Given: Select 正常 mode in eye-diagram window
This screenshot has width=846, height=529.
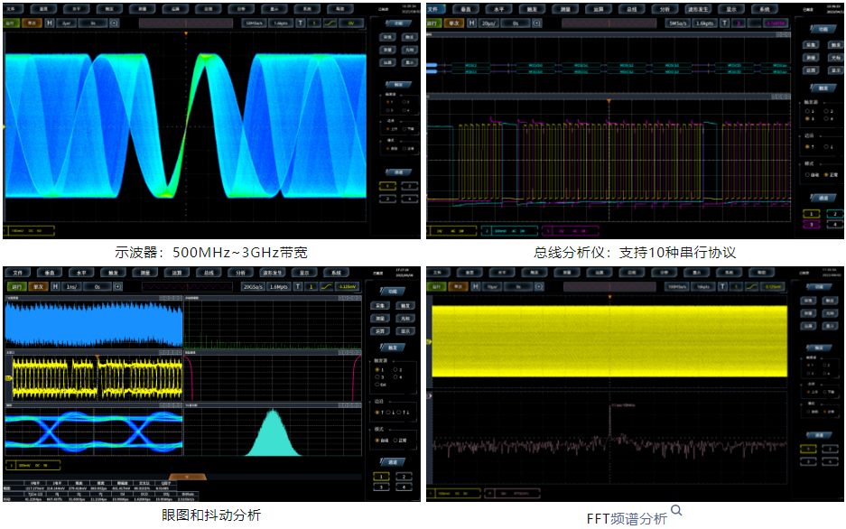Looking at the screenshot, I should (x=398, y=441).
